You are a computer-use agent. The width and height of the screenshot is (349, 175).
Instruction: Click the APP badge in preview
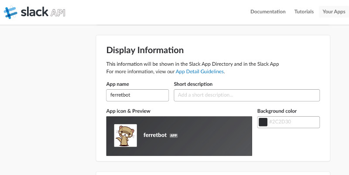click(174, 135)
